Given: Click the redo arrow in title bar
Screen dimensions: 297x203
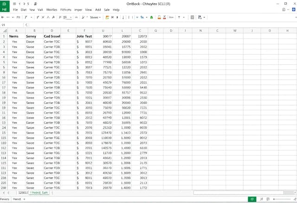Looking at the screenshot, I should [x=24, y=4].
